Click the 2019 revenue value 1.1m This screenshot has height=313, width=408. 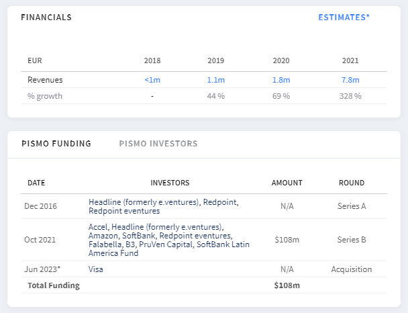point(215,80)
